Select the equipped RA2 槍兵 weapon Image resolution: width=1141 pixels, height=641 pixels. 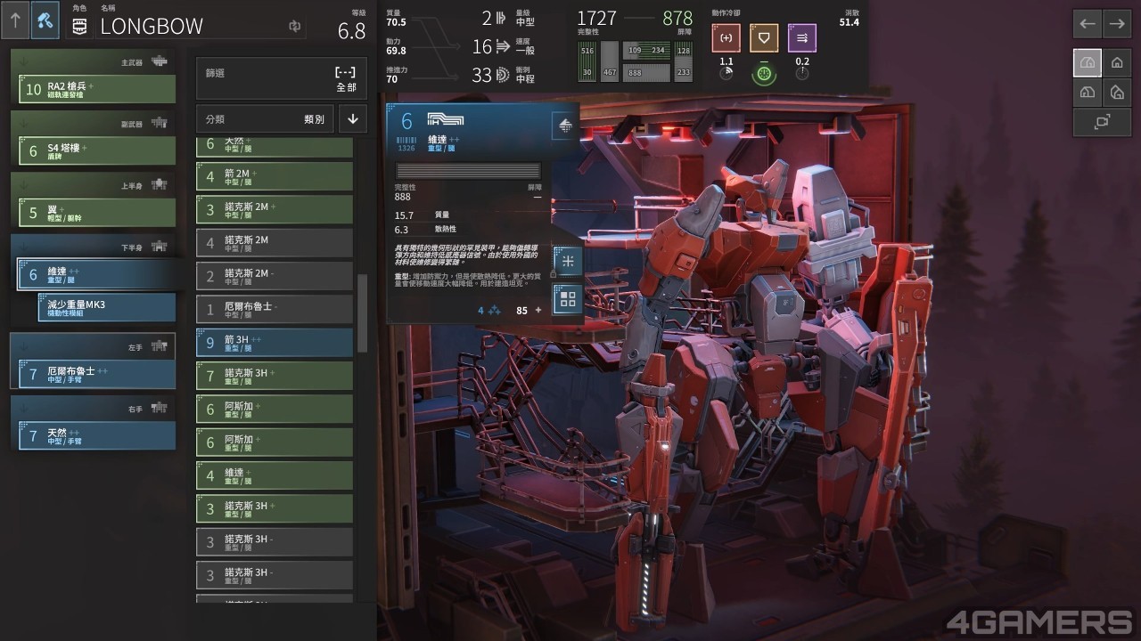[97, 89]
